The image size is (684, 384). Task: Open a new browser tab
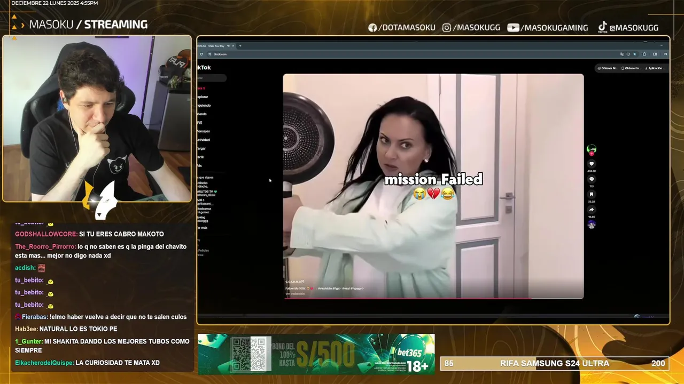[x=240, y=46]
